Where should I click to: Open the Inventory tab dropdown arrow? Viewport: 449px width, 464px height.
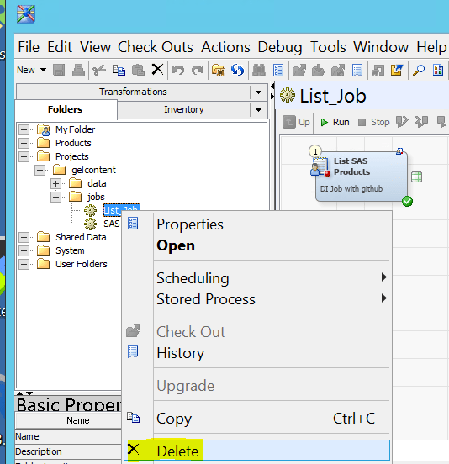pos(258,110)
